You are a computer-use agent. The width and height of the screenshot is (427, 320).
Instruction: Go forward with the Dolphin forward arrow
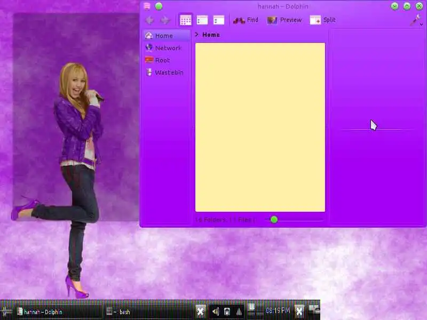coord(165,20)
